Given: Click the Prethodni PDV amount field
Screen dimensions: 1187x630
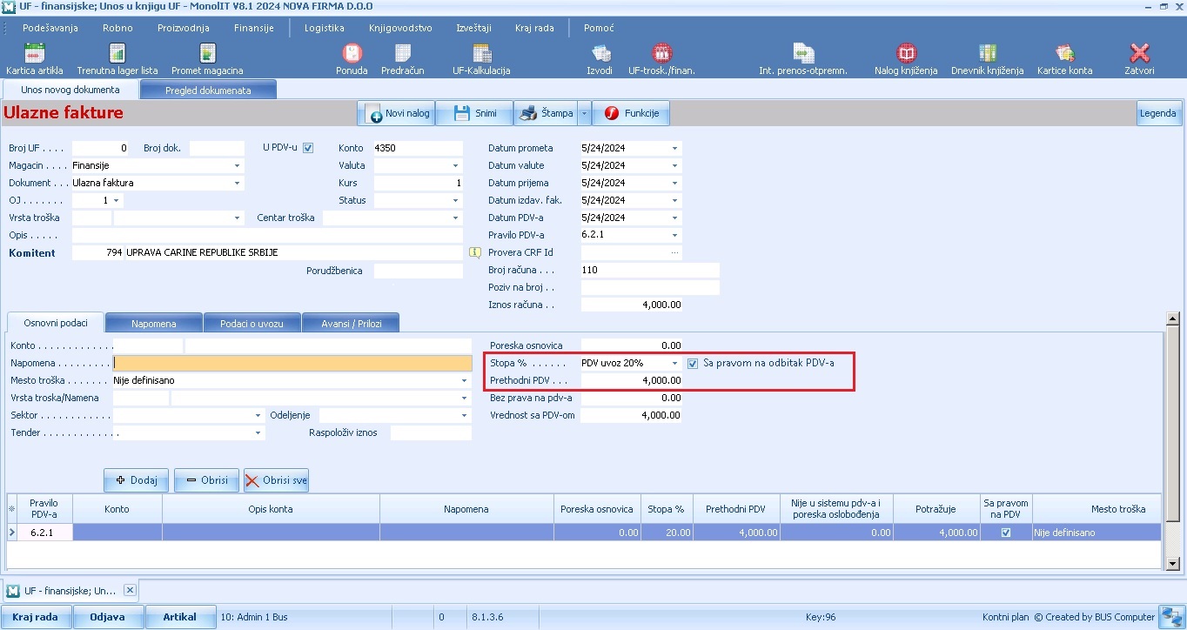Looking at the screenshot, I should point(631,380).
